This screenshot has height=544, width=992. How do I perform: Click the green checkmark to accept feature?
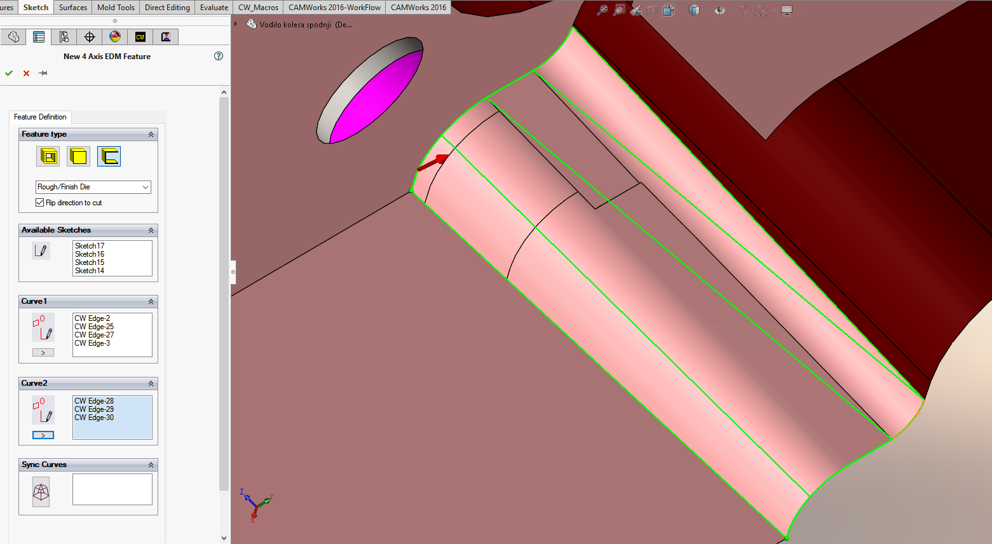[9, 73]
